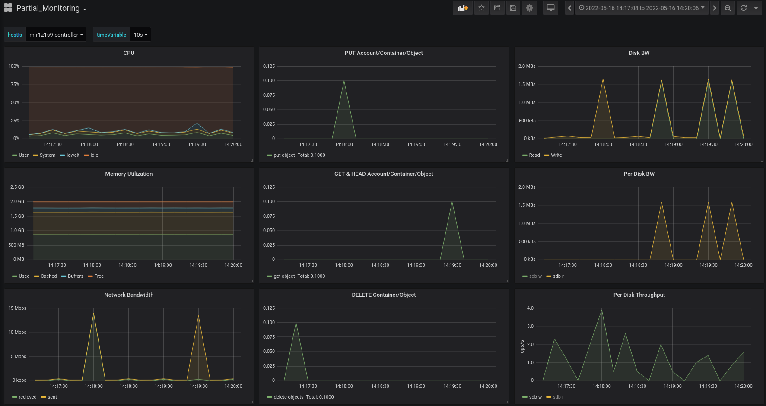Click the sent legend color line
This screenshot has height=406, width=766.
43,397
